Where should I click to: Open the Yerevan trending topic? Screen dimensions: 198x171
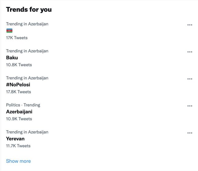(x=15, y=139)
